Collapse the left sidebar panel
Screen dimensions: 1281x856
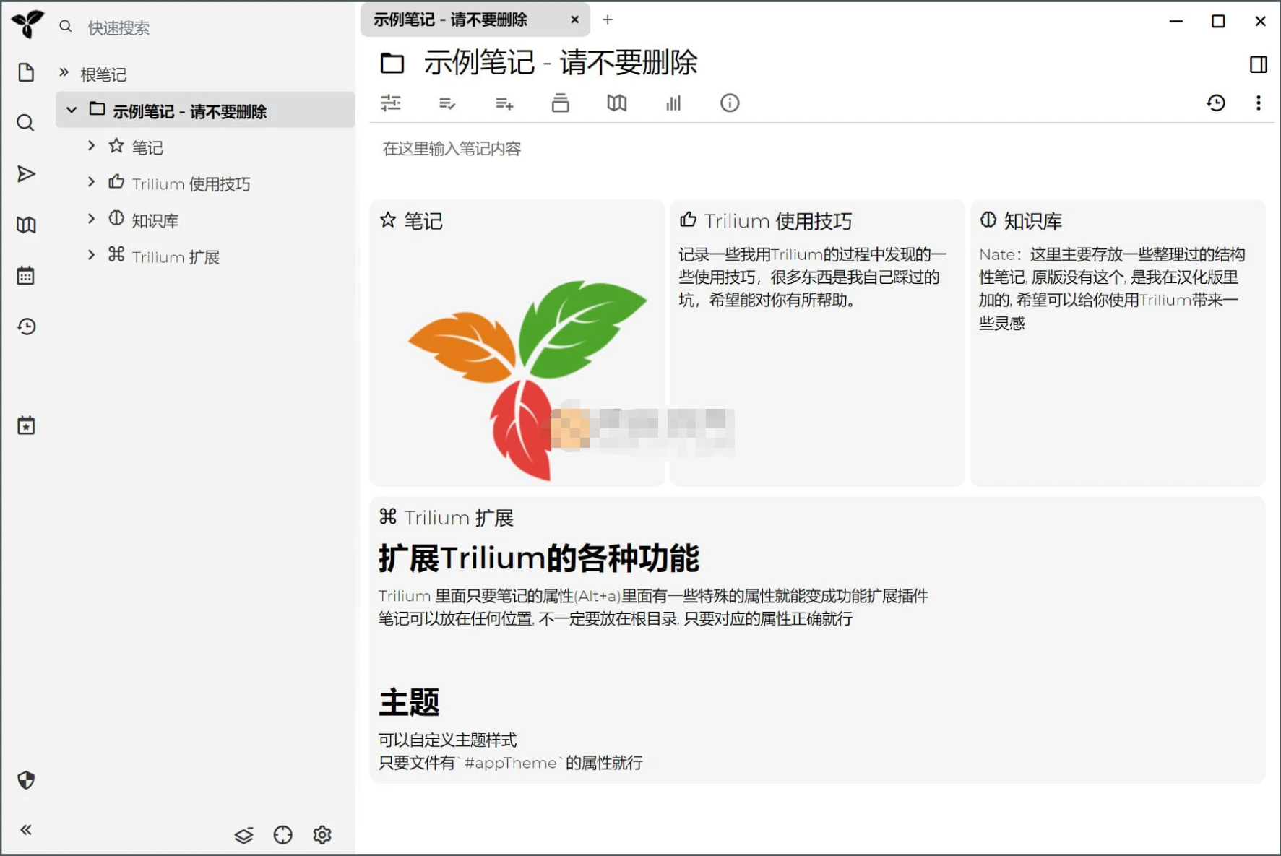[x=27, y=830]
